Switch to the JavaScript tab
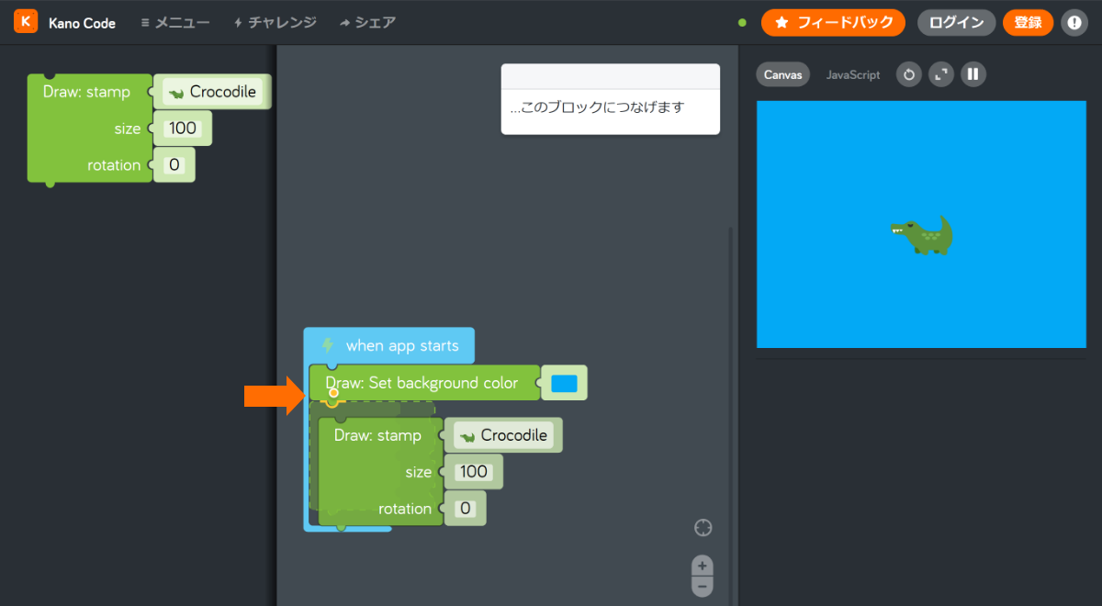Image resolution: width=1102 pixels, height=606 pixels. (x=852, y=74)
